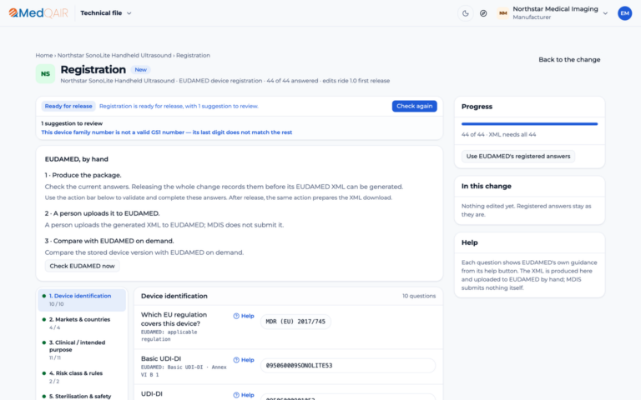Click '44 of 44 · XML needs all 44'
Screen dimensions: 641x400
499,135
